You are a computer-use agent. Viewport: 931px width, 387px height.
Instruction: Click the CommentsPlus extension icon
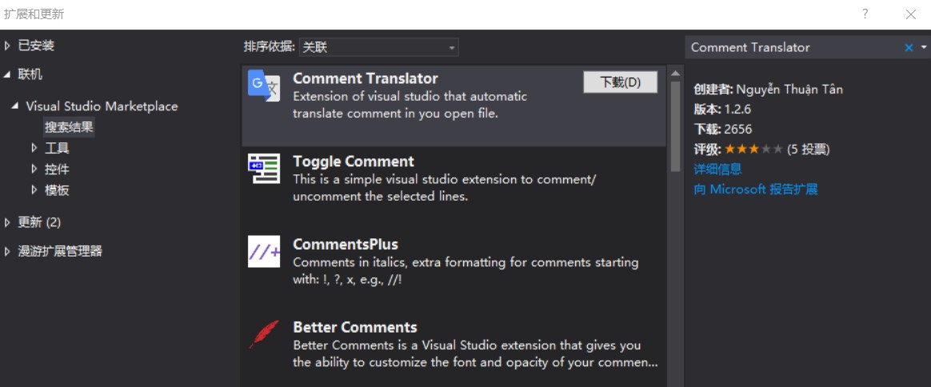coord(264,252)
